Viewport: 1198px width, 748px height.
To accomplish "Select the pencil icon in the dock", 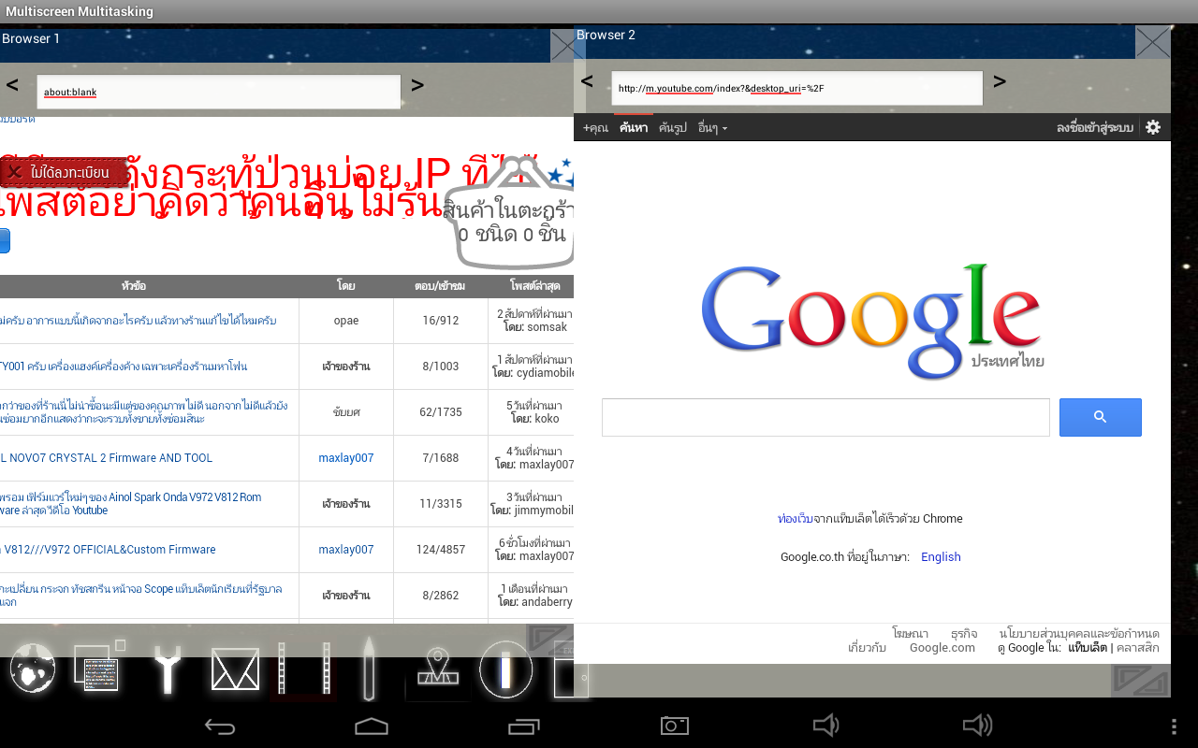I will coord(369,669).
